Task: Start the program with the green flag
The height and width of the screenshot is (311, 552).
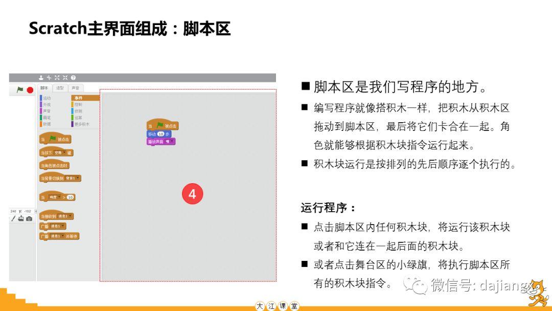Action: click(x=20, y=90)
